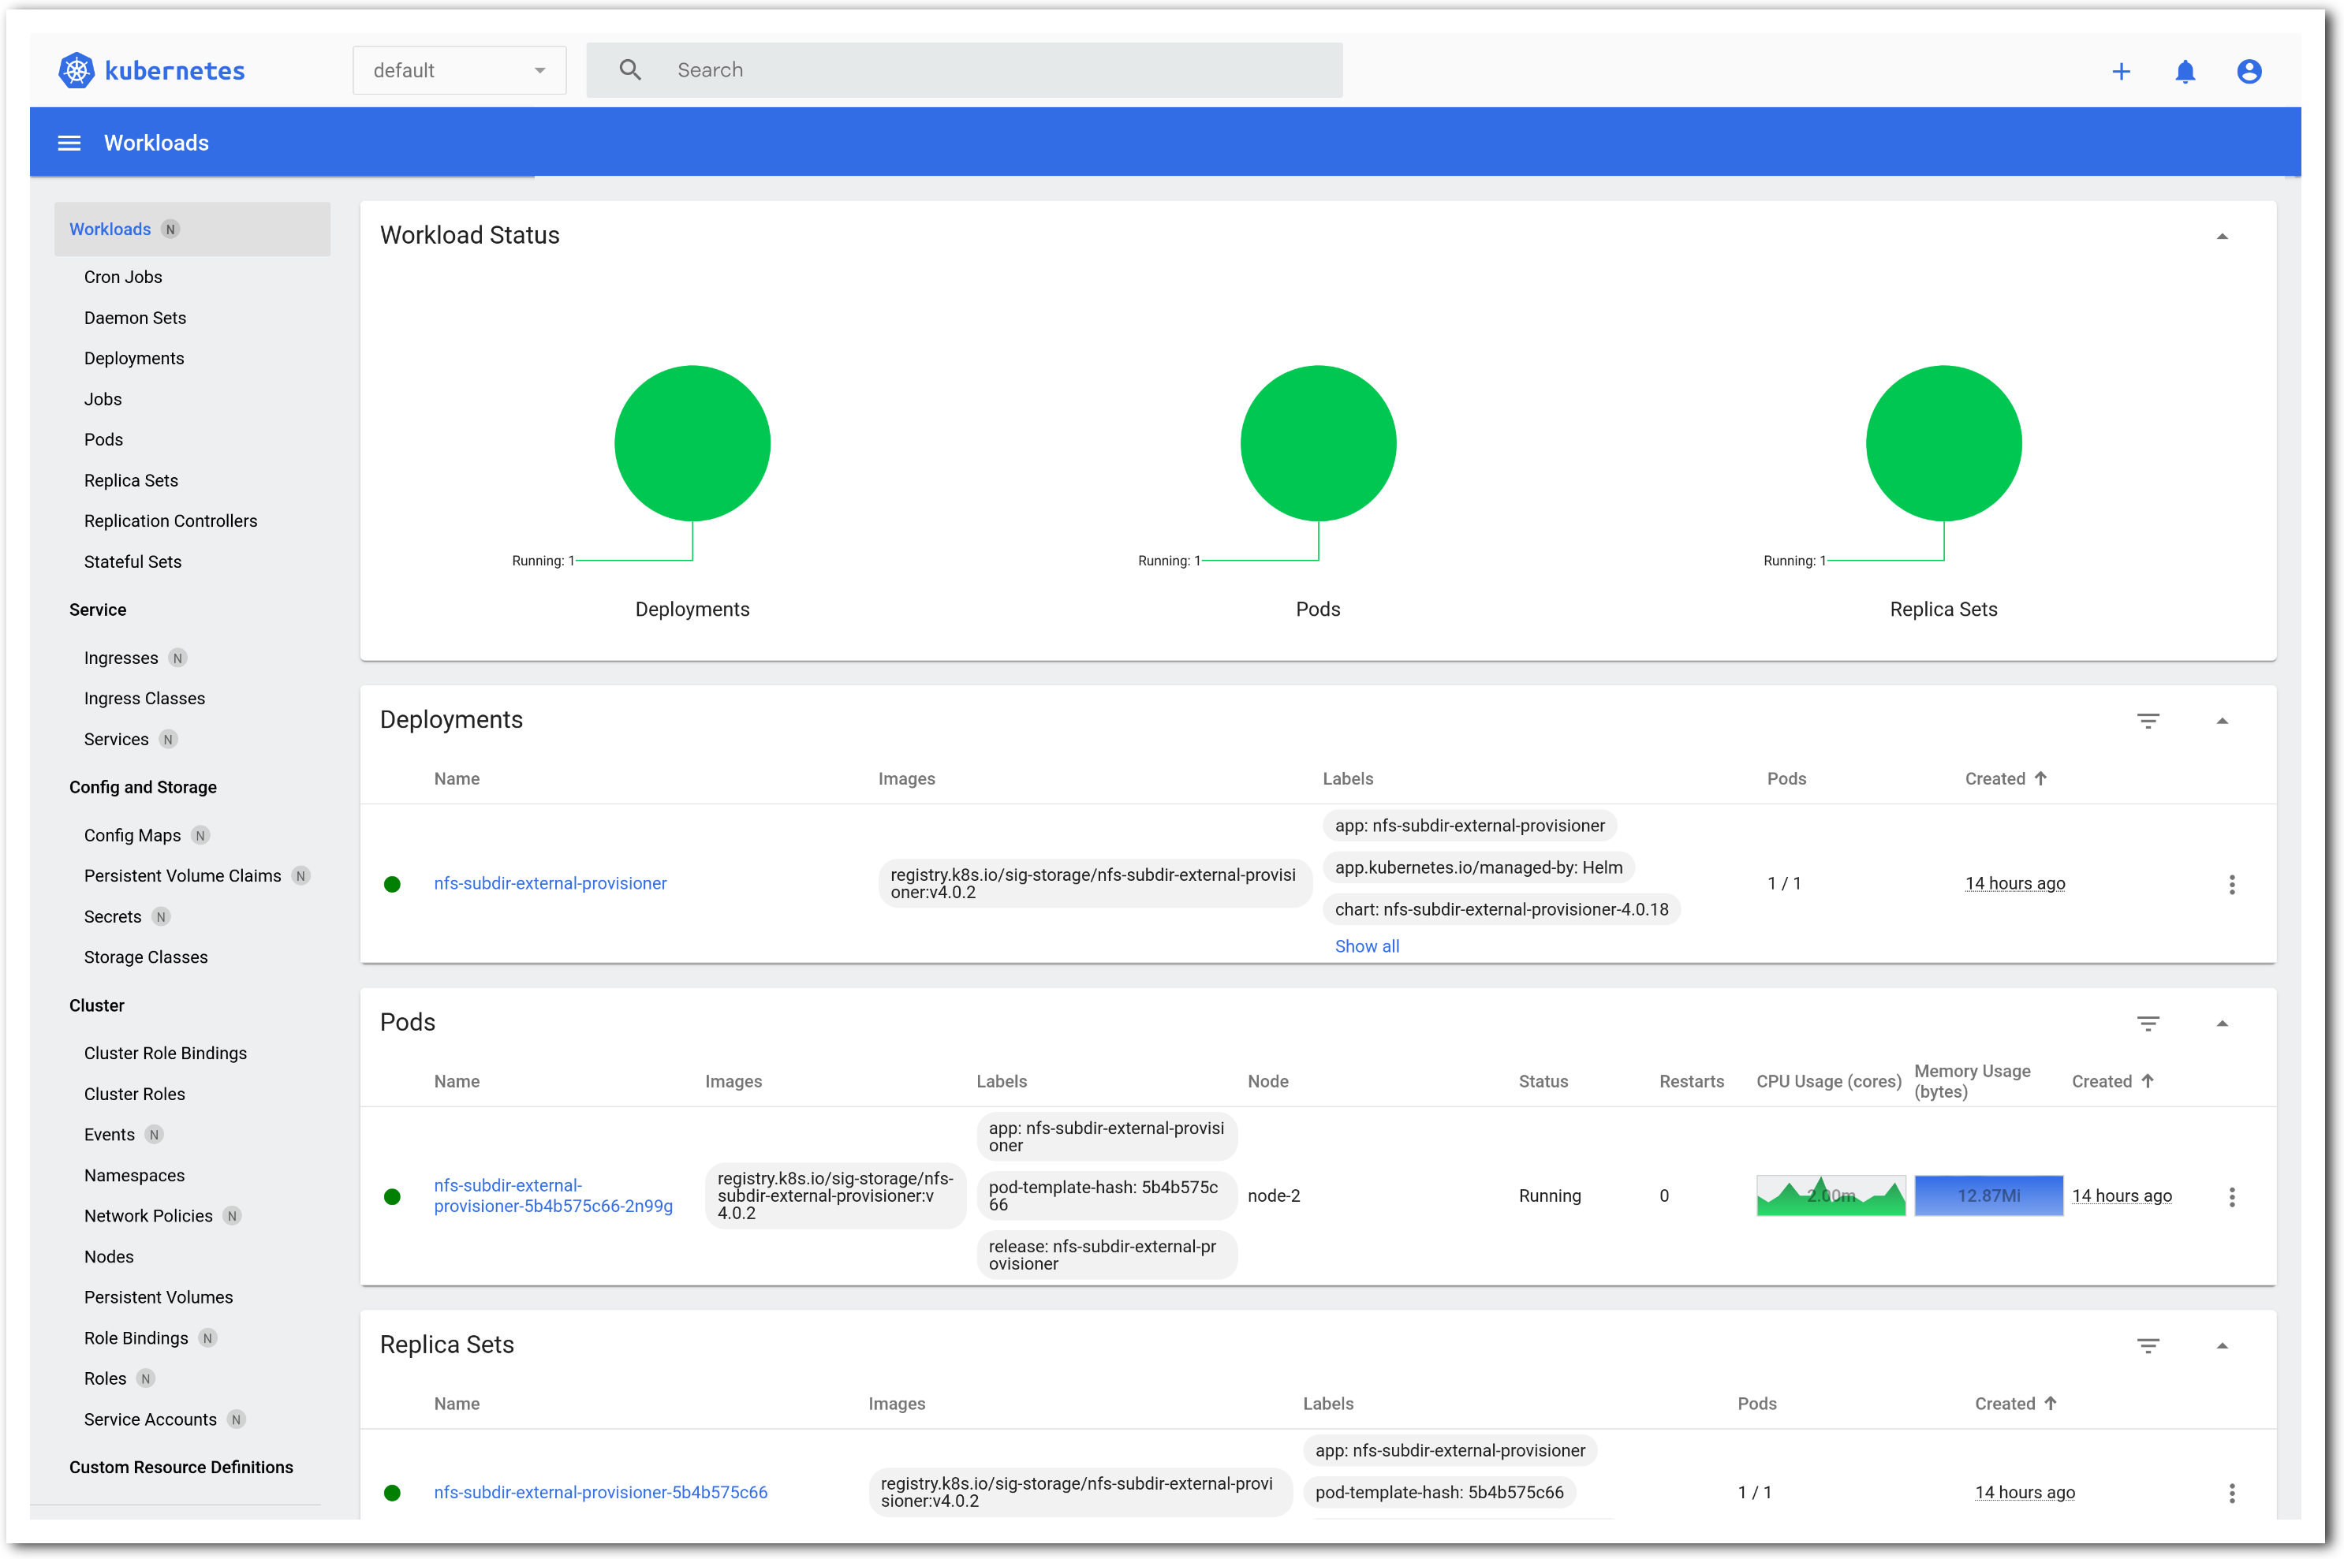This screenshot has height=1559, width=2344.
Task: Click the app.kubernetes.io/managed-by: Helm label chip
Action: pos(1479,868)
